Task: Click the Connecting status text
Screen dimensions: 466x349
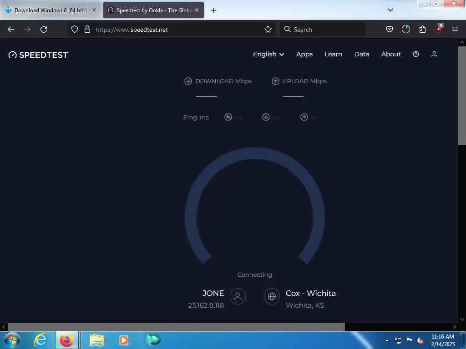Action: tap(255, 275)
